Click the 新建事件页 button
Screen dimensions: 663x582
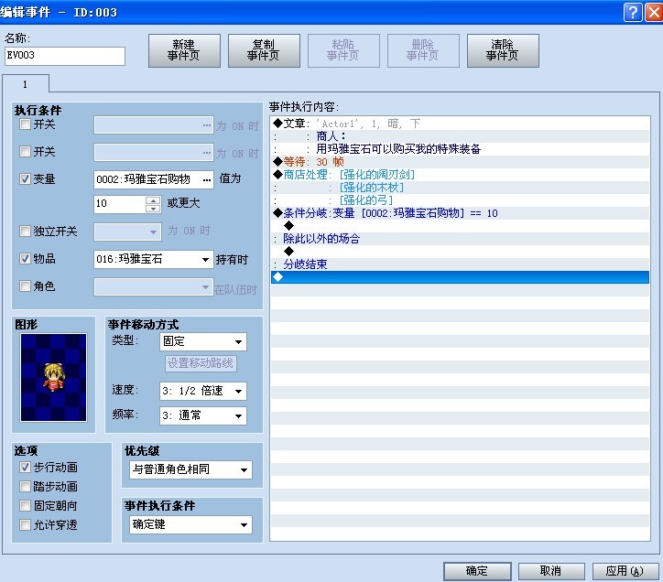(x=184, y=50)
